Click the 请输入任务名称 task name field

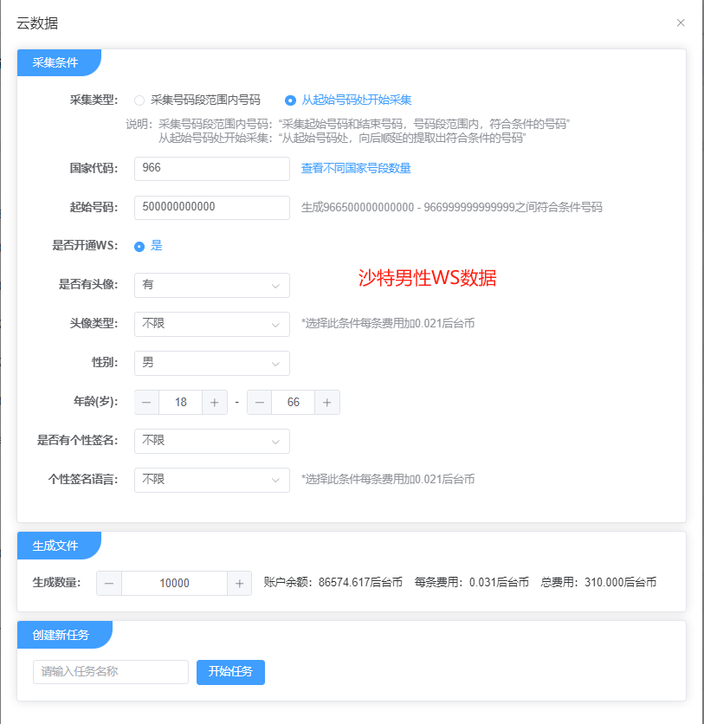[x=111, y=672]
